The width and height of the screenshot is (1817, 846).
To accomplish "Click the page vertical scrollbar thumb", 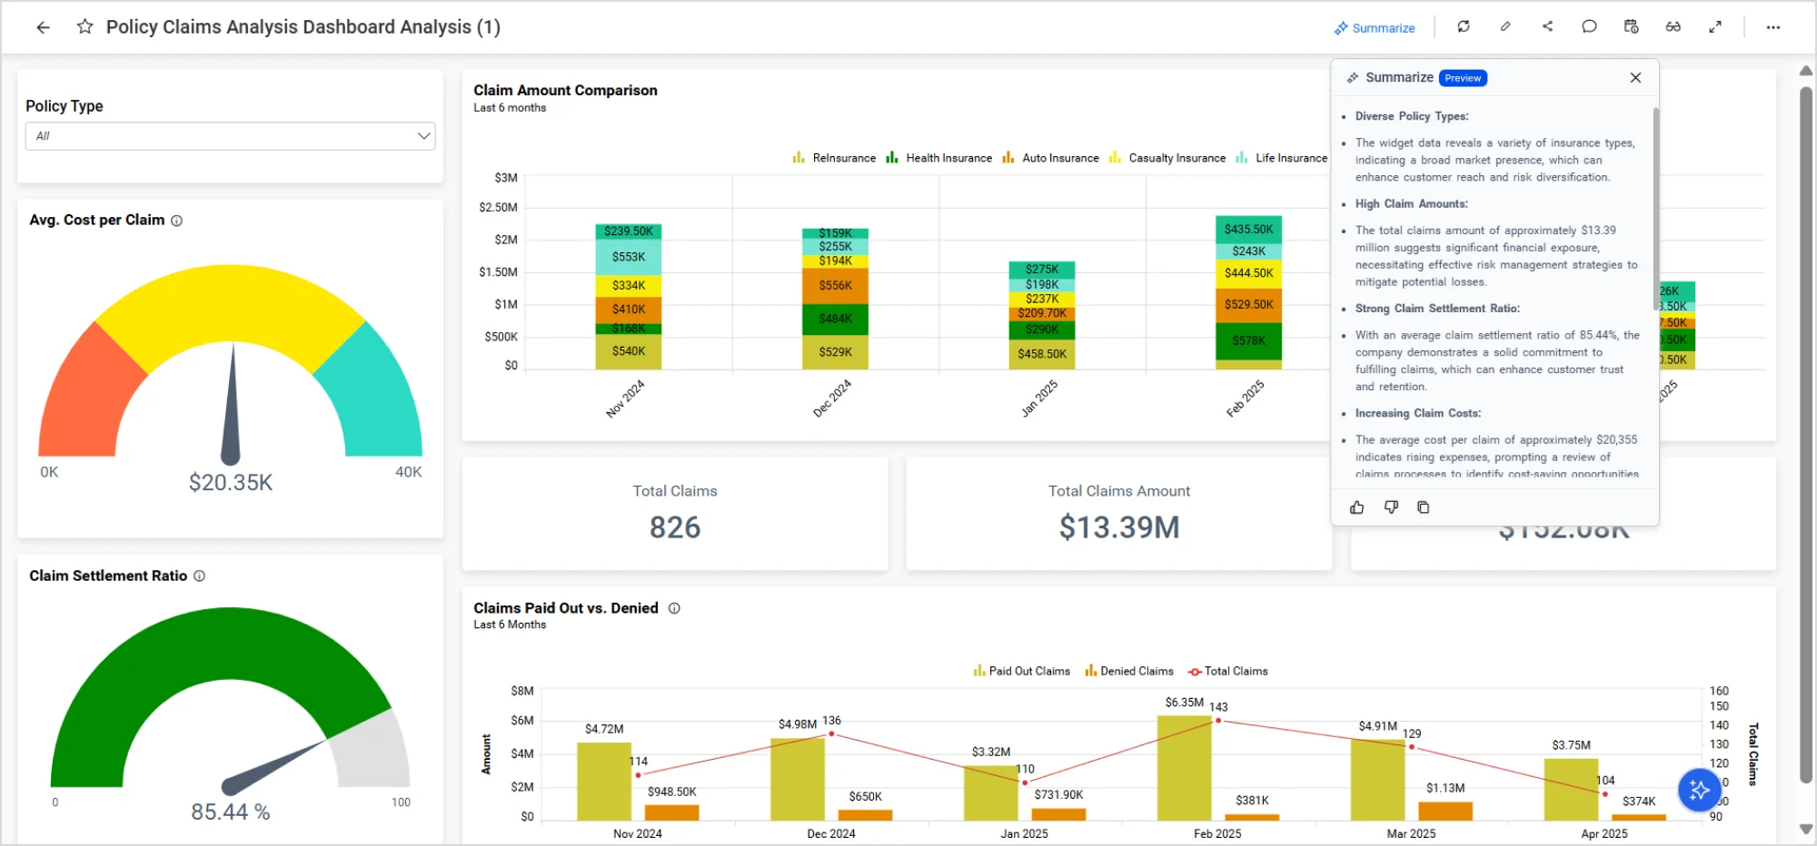I will 1806,434.
